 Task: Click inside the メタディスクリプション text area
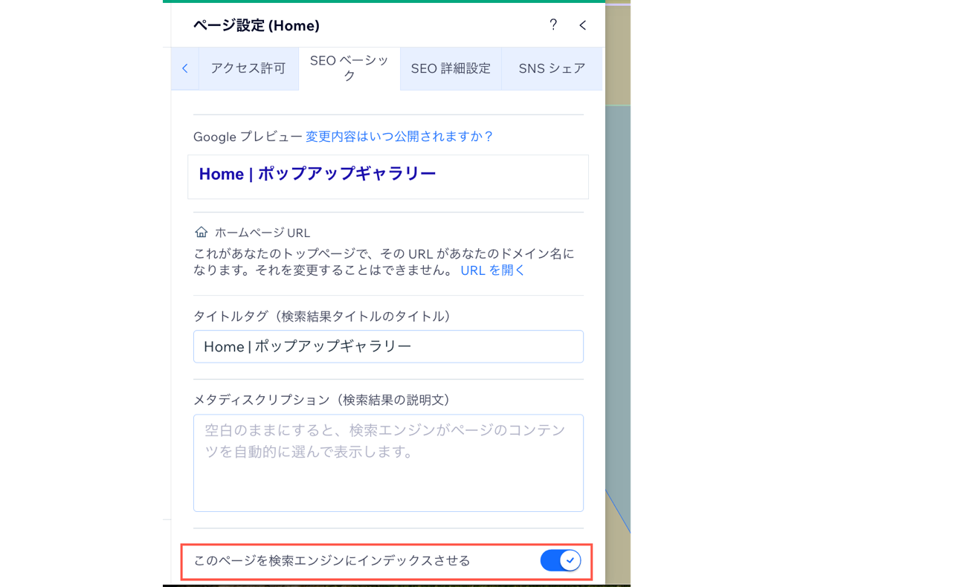(388, 461)
